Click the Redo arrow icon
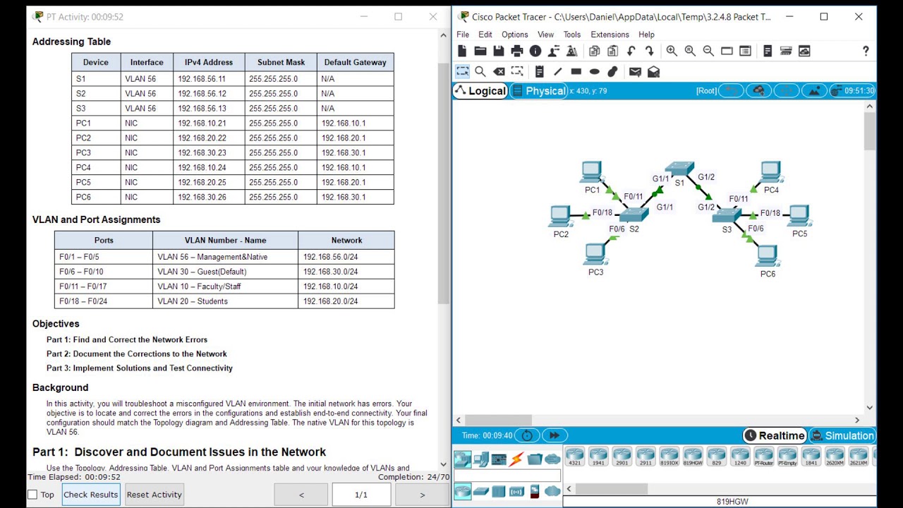 click(x=650, y=51)
